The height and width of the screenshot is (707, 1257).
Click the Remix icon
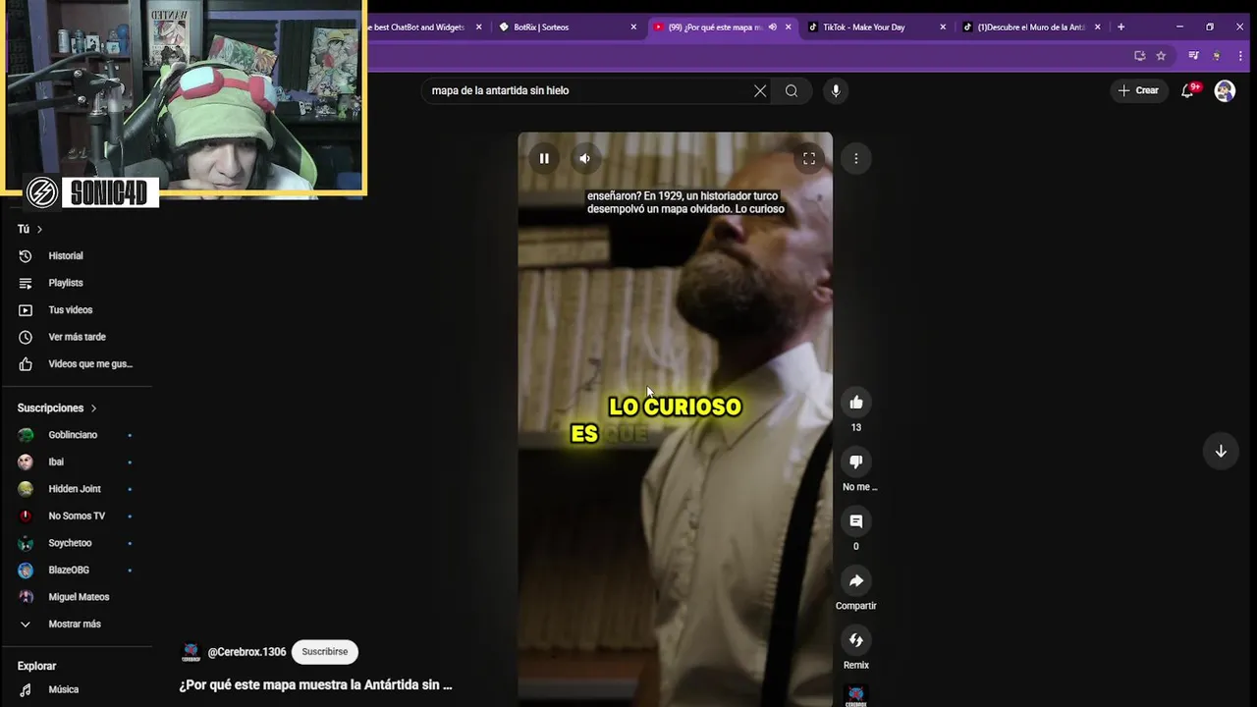click(x=856, y=640)
